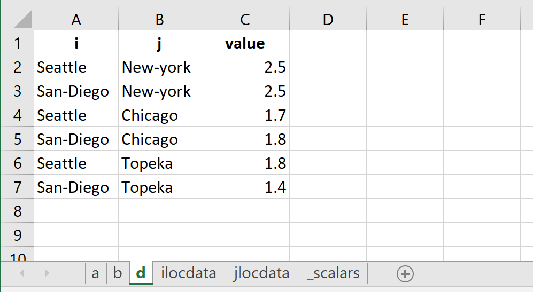Open the _scalars sheet tab
Viewport: 533px width, 292px height.
(x=333, y=273)
